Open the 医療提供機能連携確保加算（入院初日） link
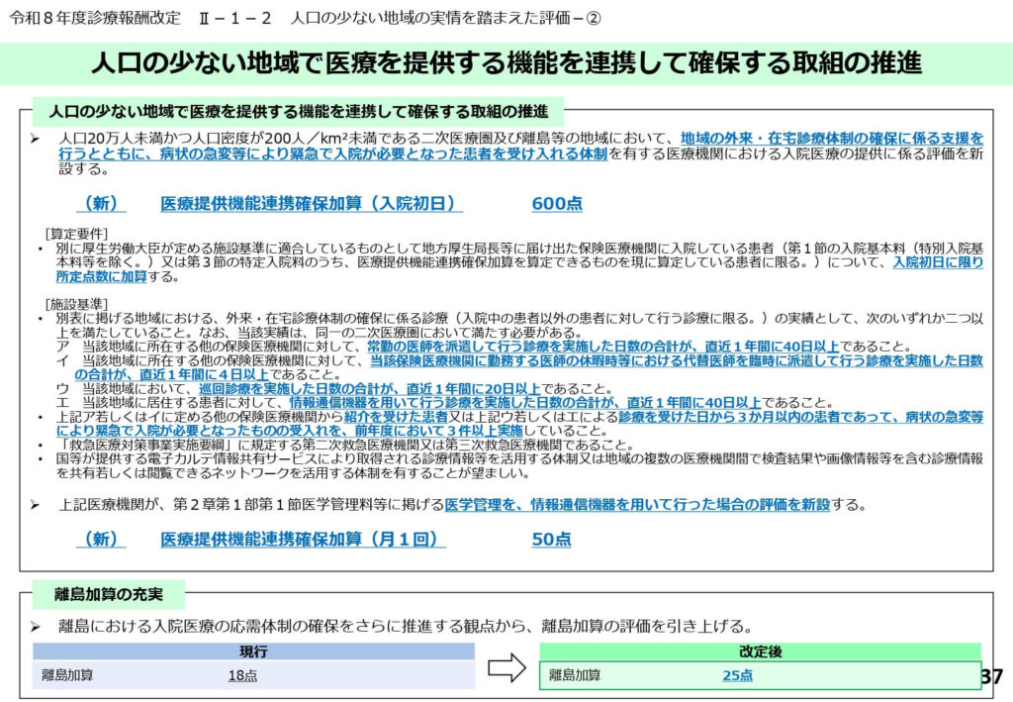The width and height of the screenshot is (1013, 702). click(311, 204)
